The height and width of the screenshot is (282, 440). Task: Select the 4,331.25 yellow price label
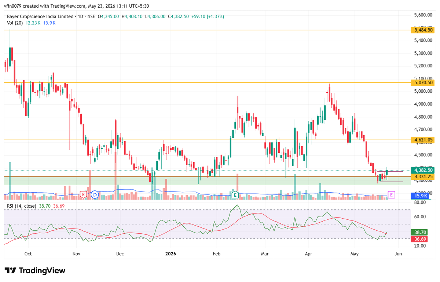click(423, 177)
